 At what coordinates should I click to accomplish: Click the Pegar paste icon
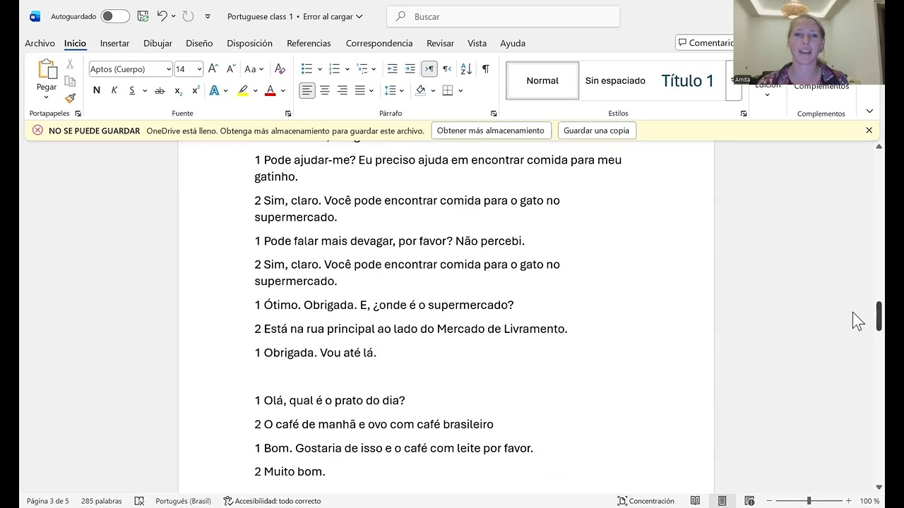(47, 70)
